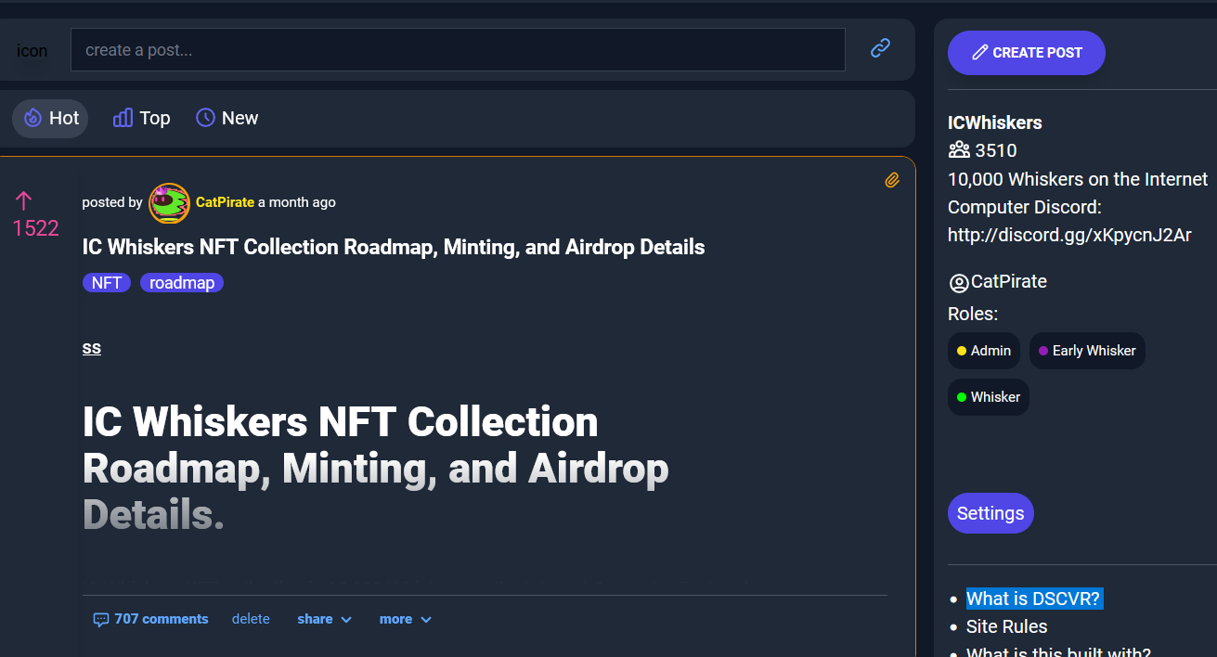The width and height of the screenshot is (1217, 657).
Task: Click the upvote arrow above 1522
Action: [24, 200]
